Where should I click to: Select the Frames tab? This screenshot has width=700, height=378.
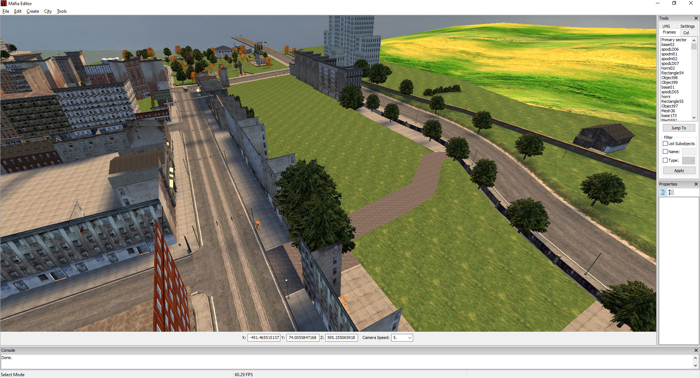(669, 32)
